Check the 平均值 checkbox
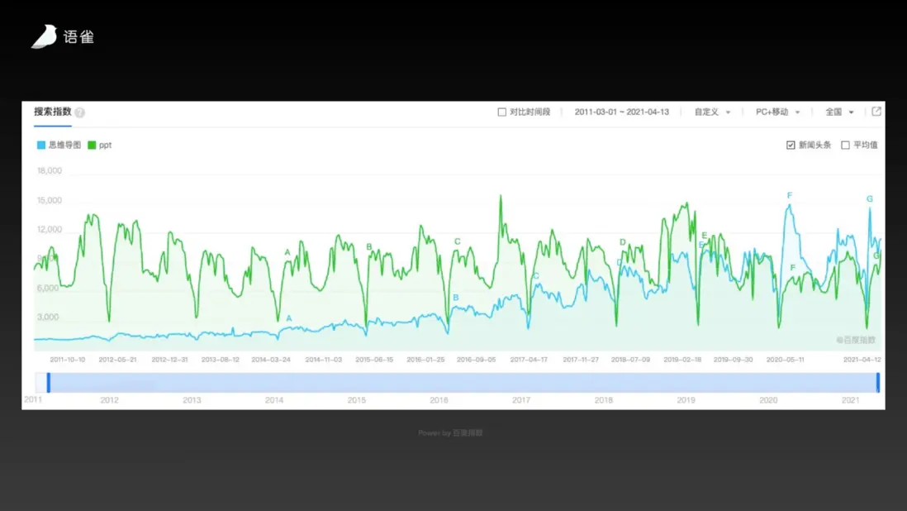The height and width of the screenshot is (511, 907). click(x=845, y=146)
